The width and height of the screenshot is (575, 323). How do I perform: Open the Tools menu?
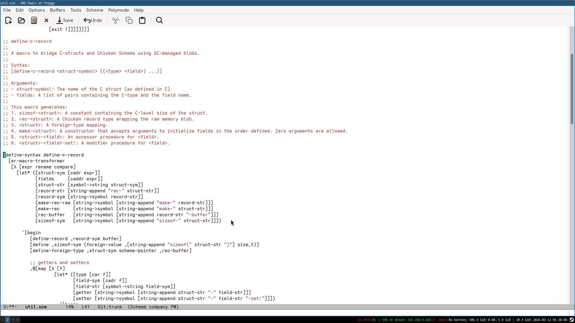pos(75,10)
